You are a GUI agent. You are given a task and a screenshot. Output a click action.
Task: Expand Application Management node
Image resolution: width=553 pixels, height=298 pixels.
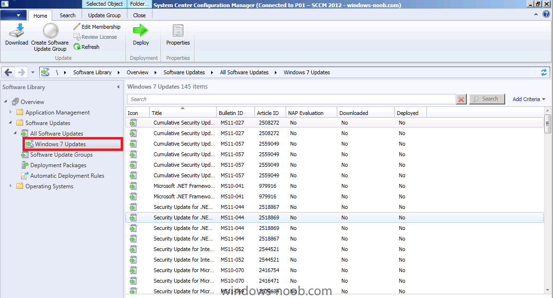point(10,112)
